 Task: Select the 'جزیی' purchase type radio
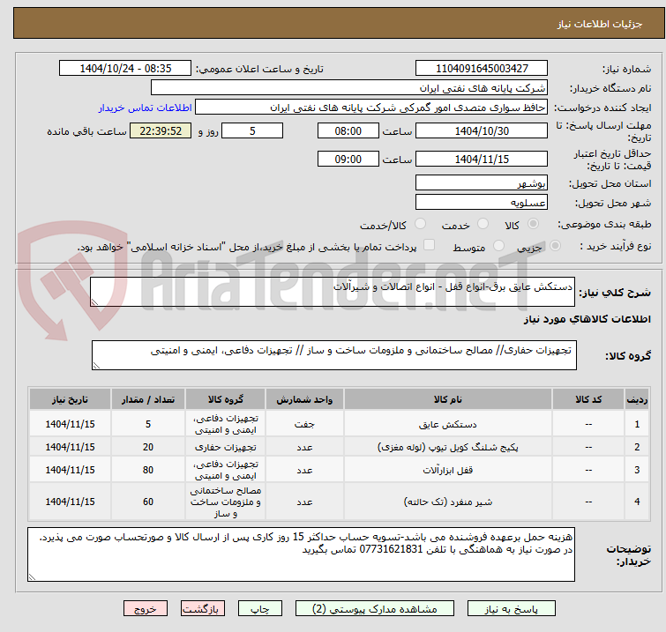pyautogui.click(x=555, y=246)
